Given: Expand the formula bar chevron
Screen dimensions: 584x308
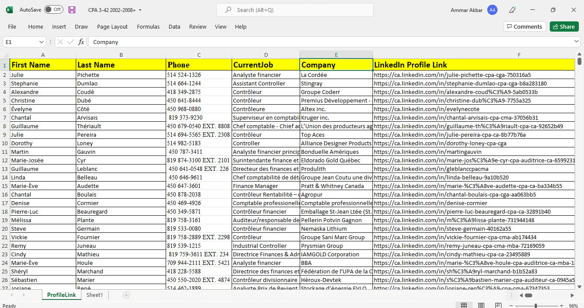Looking at the screenshot, I should point(576,41).
